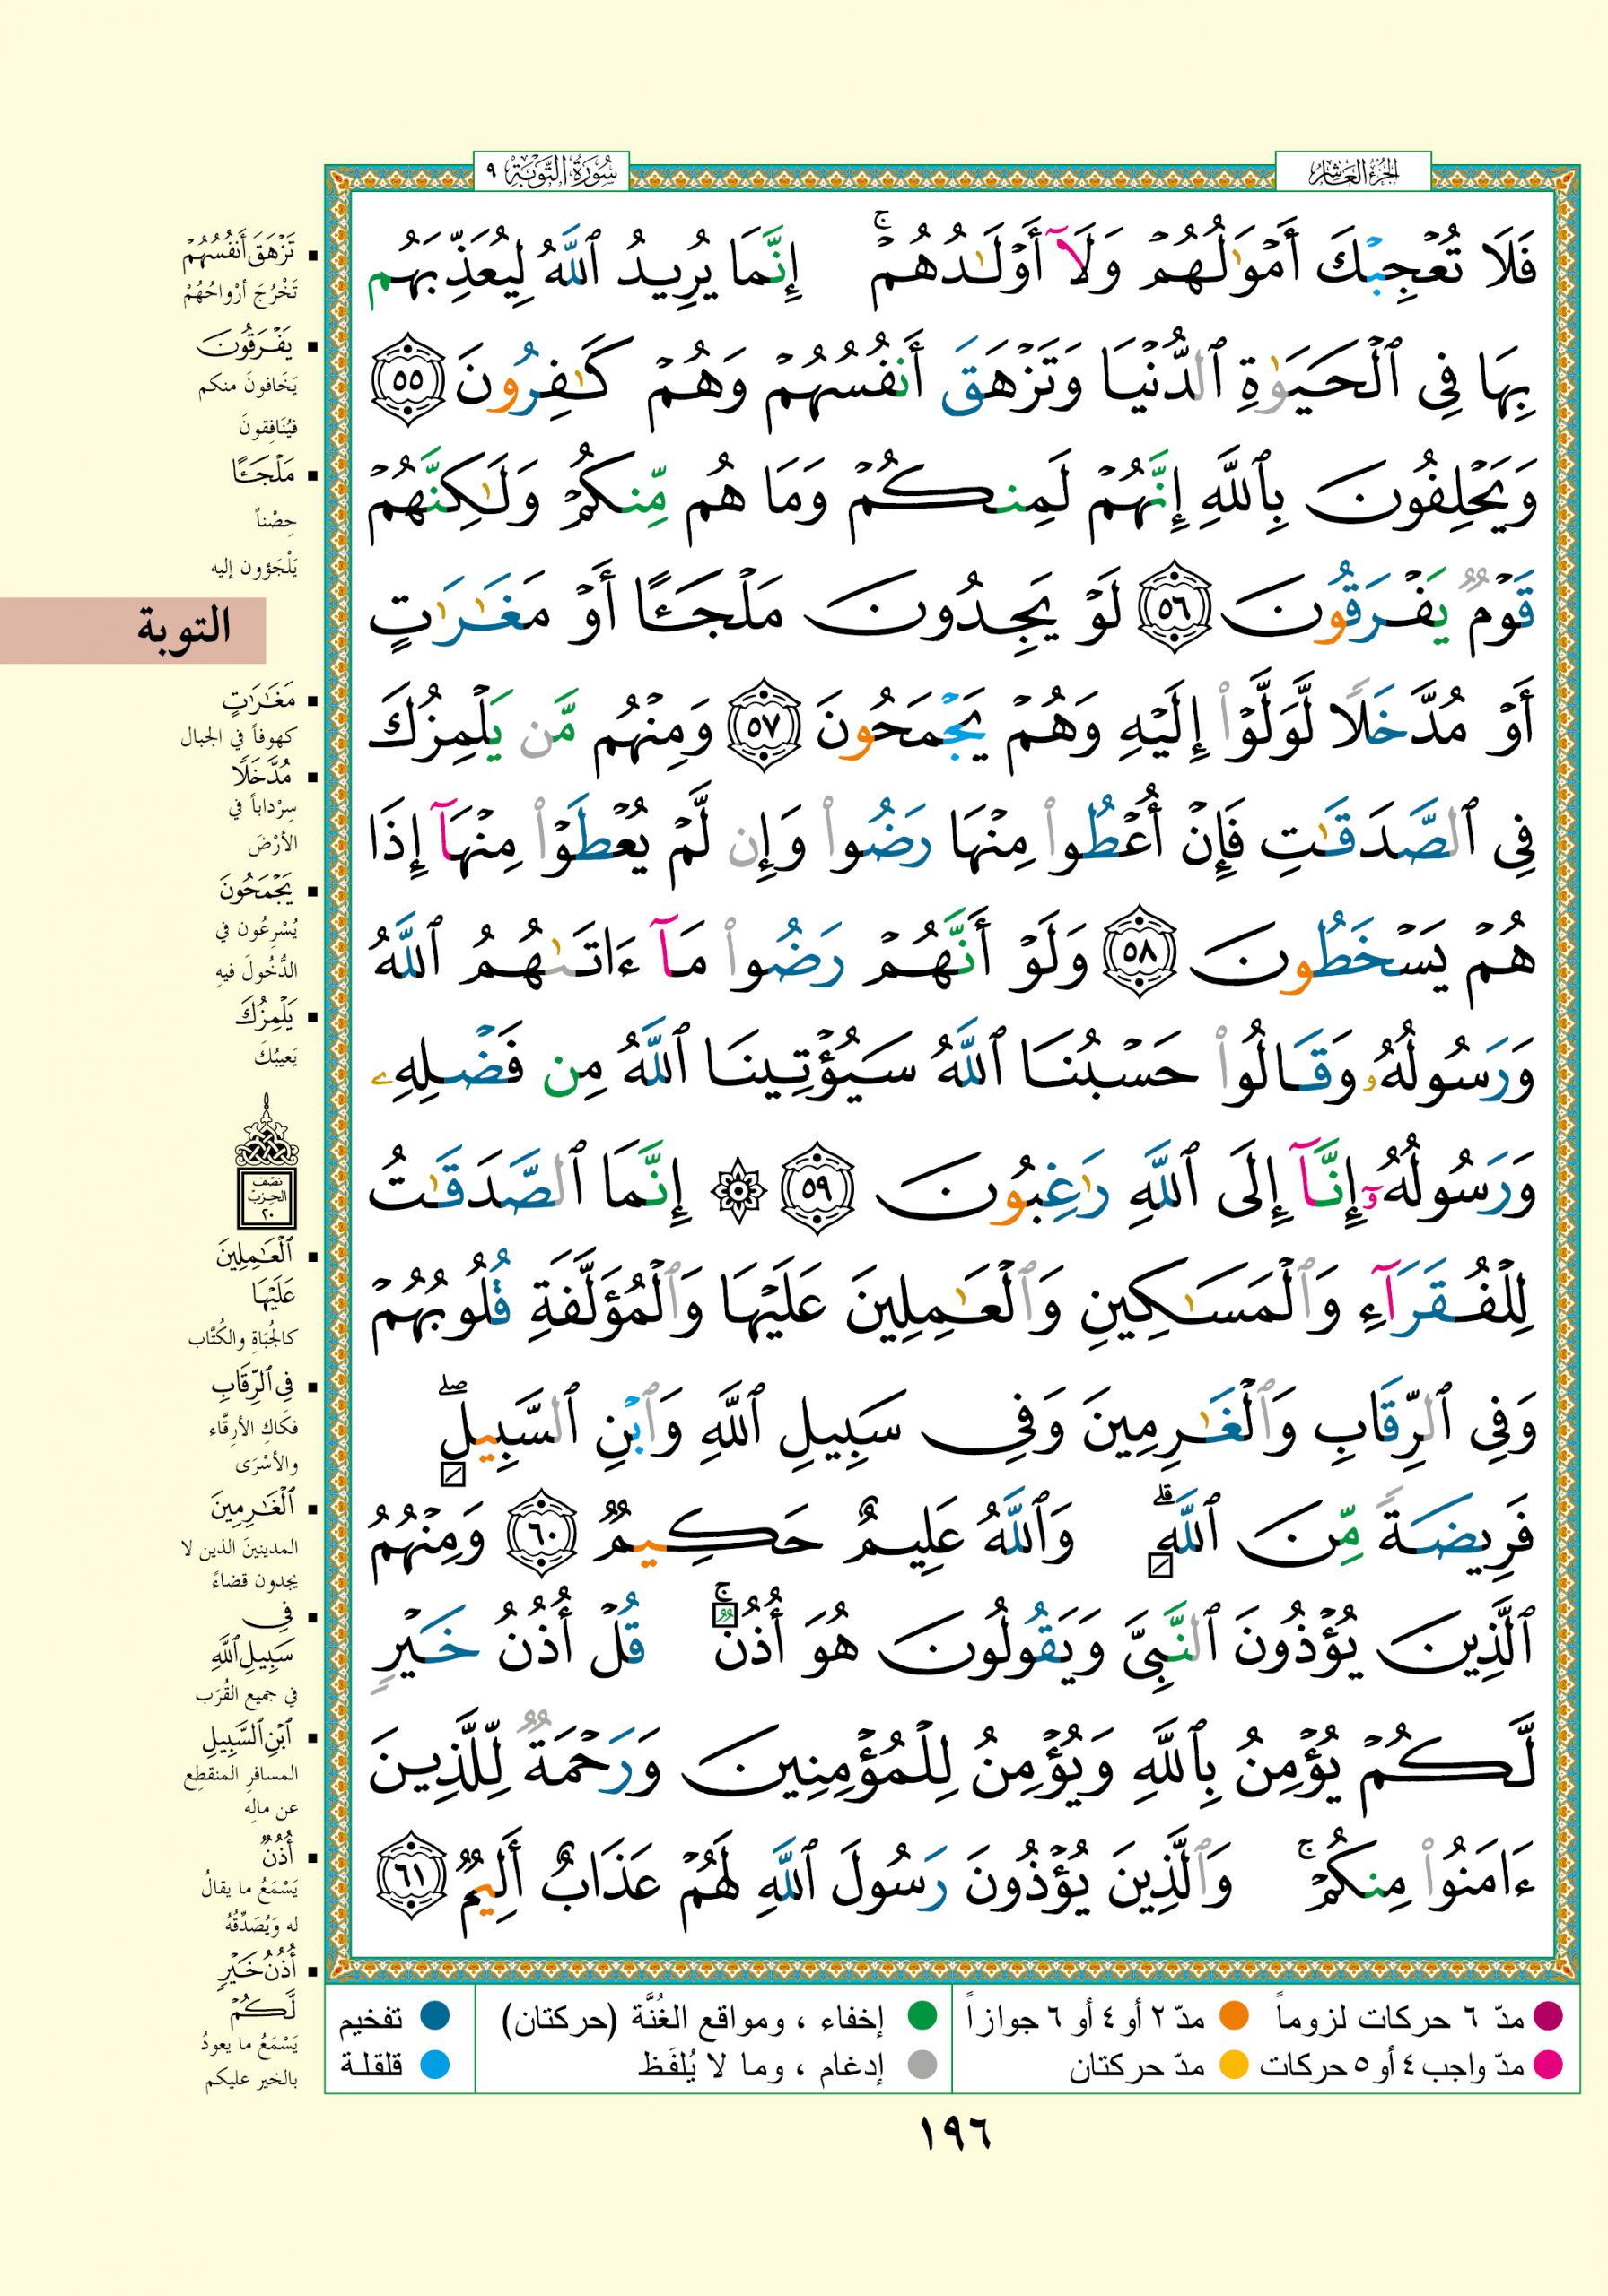
Task: Pick the green إخفاء legend dot
Action: pyautogui.click(x=921, y=2017)
